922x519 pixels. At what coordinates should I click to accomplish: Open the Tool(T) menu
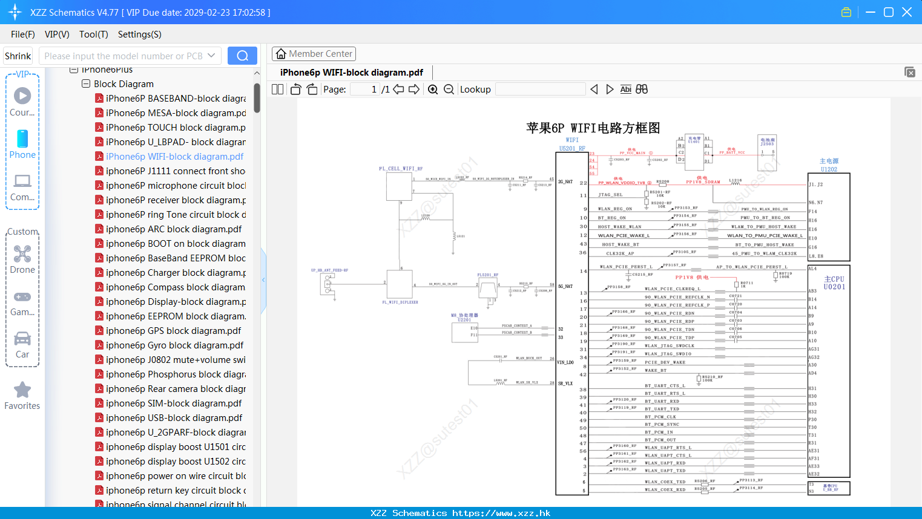pyautogui.click(x=94, y=34)
